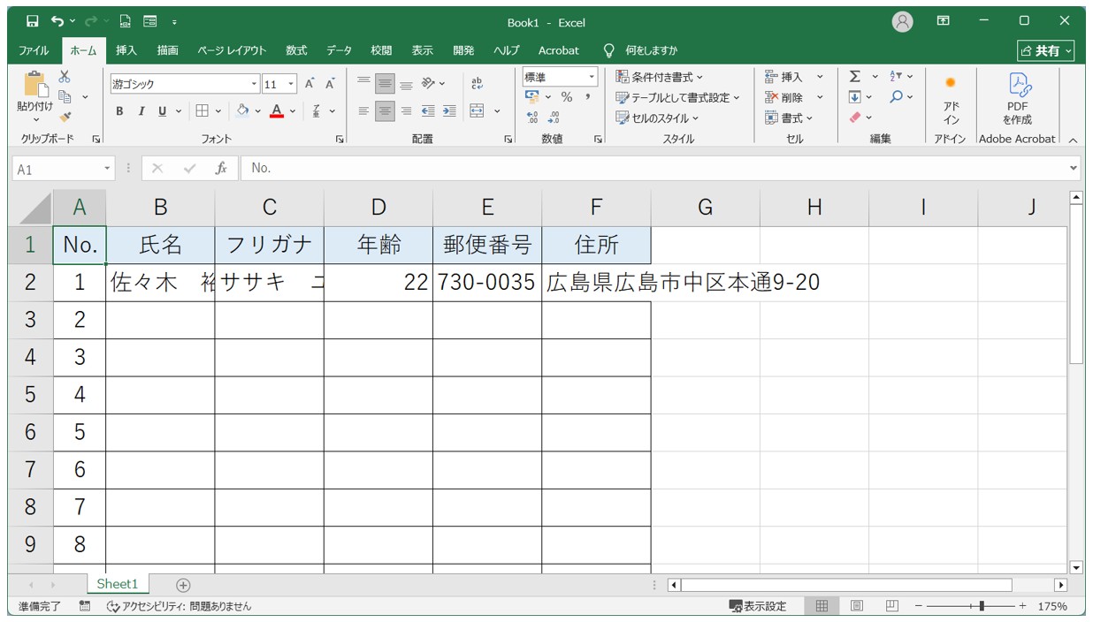This screenshot has width=1093, height=622.
Task: Decrease font size with the small A icon
Action: [x=330, y=84]
